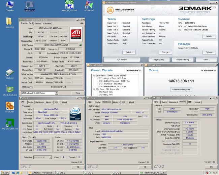Open AMD GPU Clock Tool icon

tap(10, 124)
